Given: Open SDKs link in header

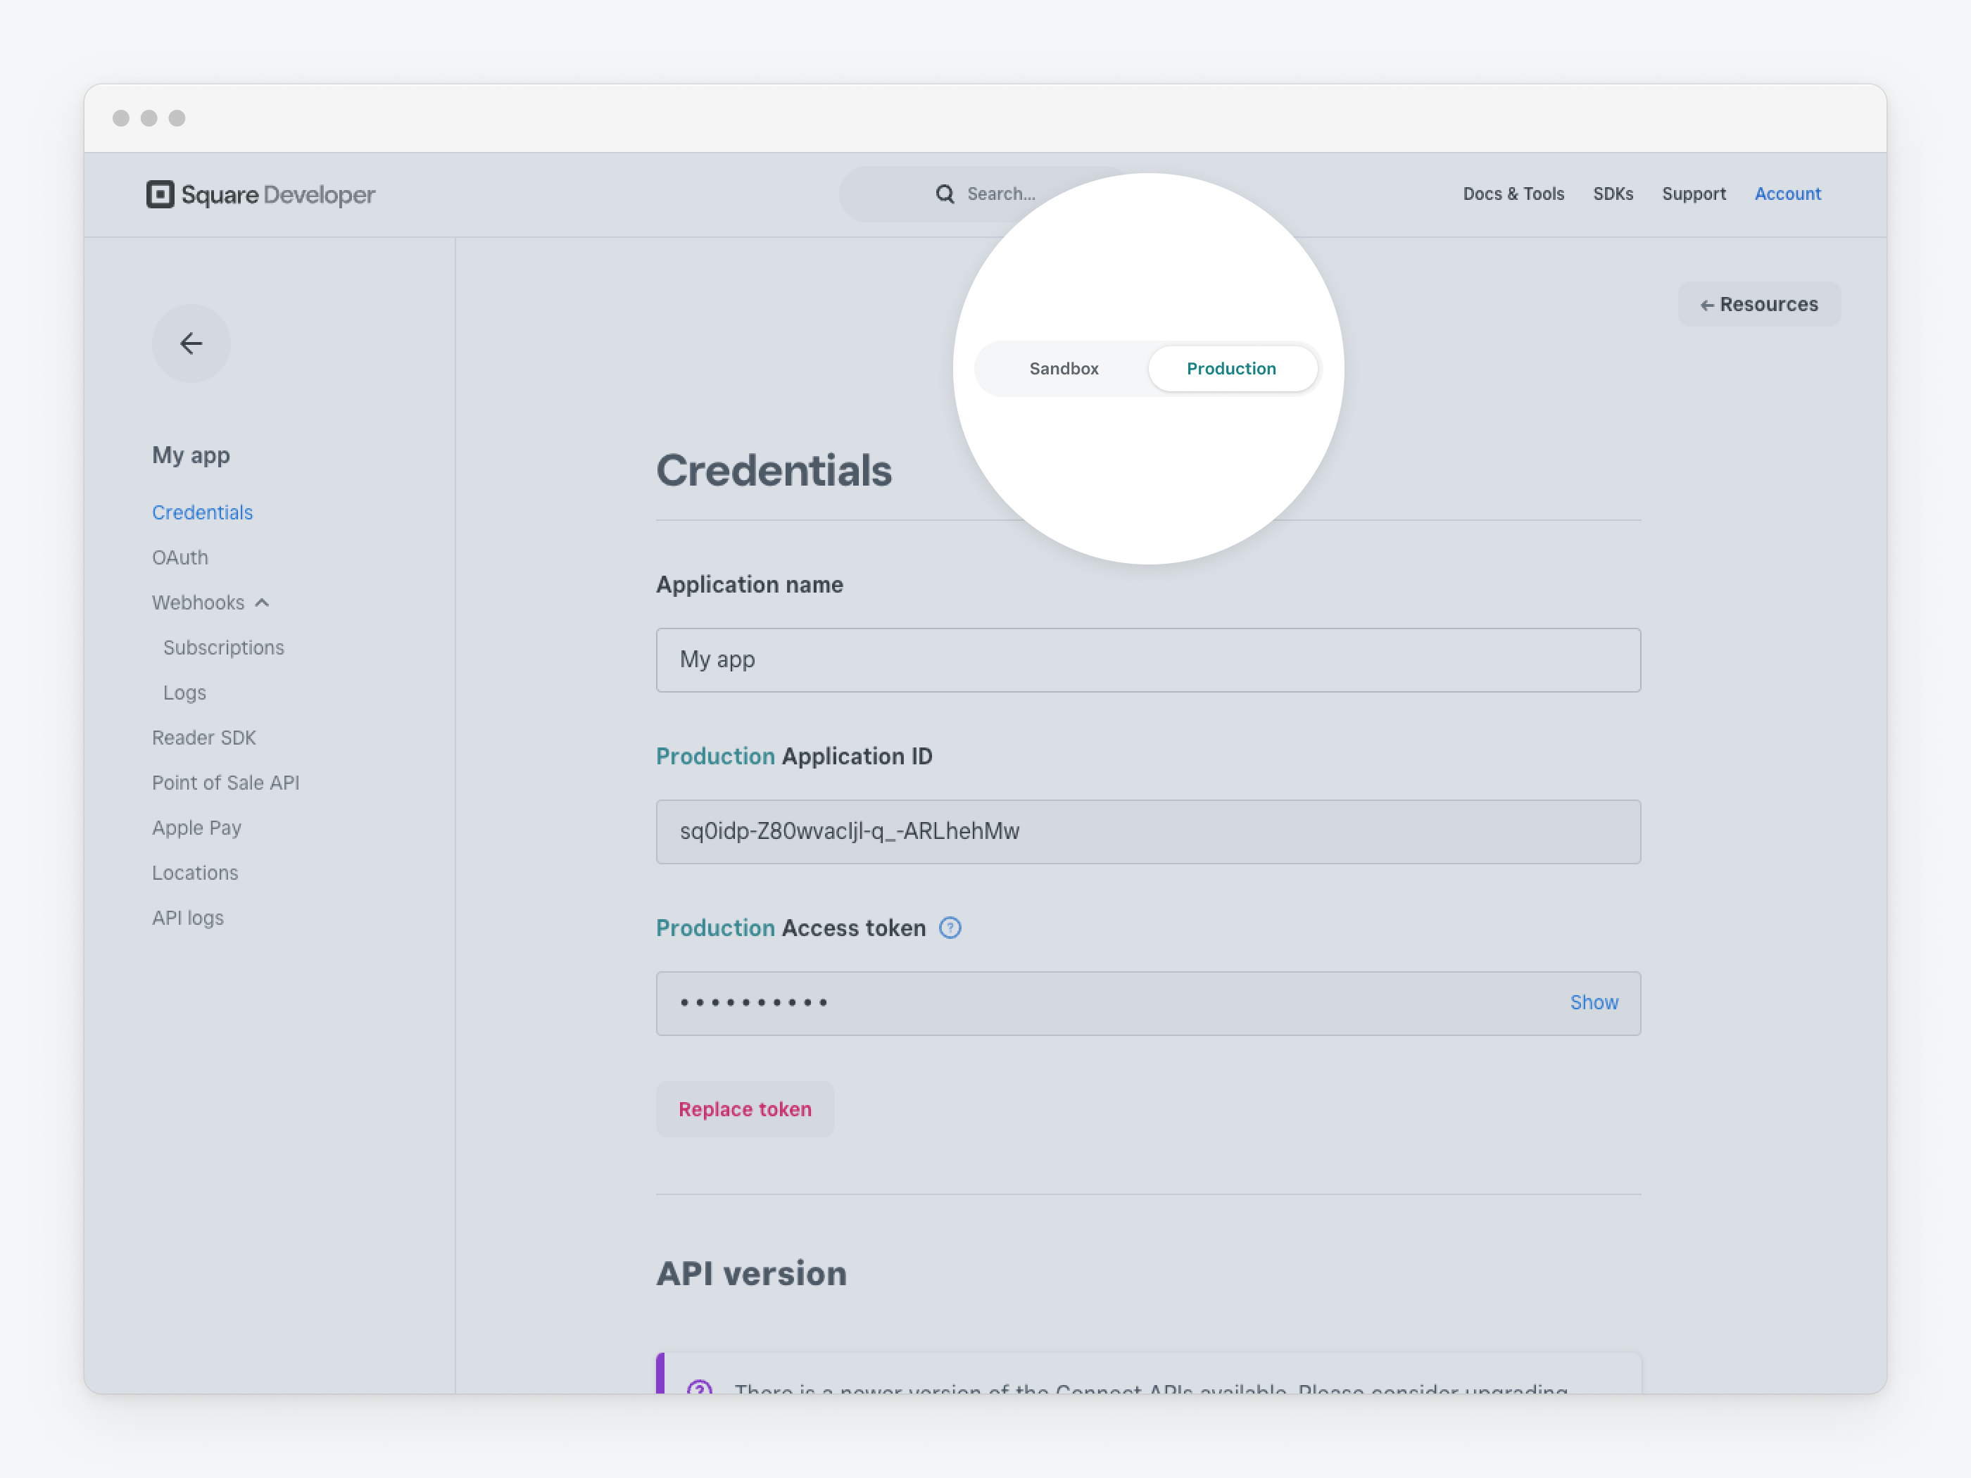Looking at the screenshot, I should tap(1613, 194).
